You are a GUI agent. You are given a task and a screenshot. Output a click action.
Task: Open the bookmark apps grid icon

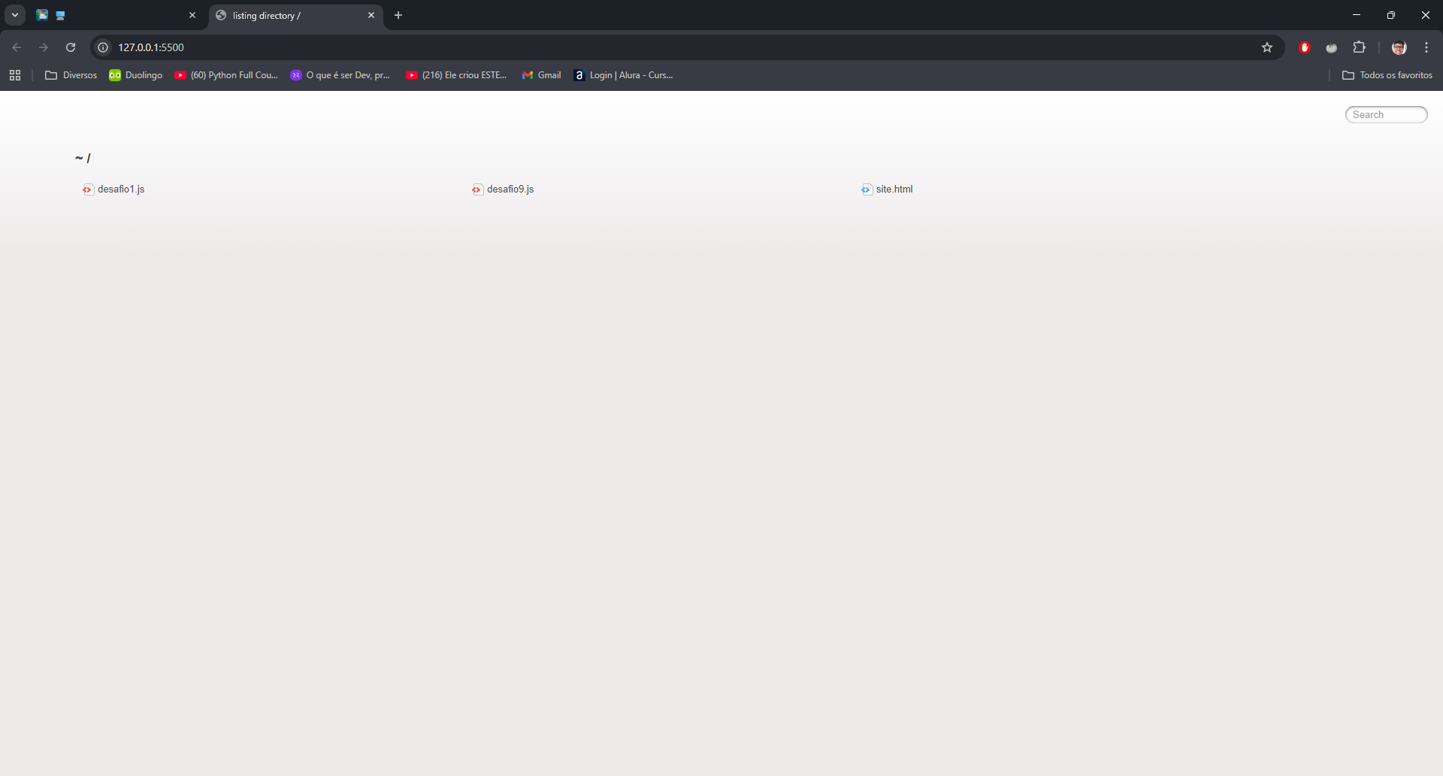point(15,75)
